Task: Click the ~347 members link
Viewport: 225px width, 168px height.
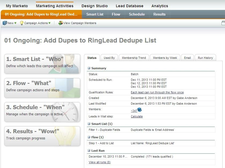Action: pos(134,111)
